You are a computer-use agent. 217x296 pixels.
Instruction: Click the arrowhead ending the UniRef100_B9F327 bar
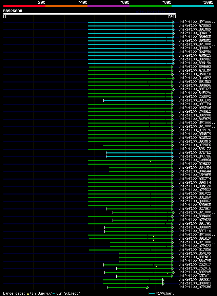174,90
